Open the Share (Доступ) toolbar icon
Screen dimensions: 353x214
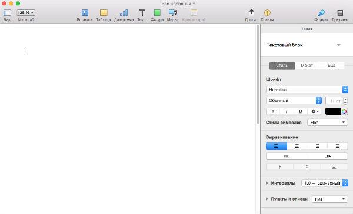tap(251, 12)
